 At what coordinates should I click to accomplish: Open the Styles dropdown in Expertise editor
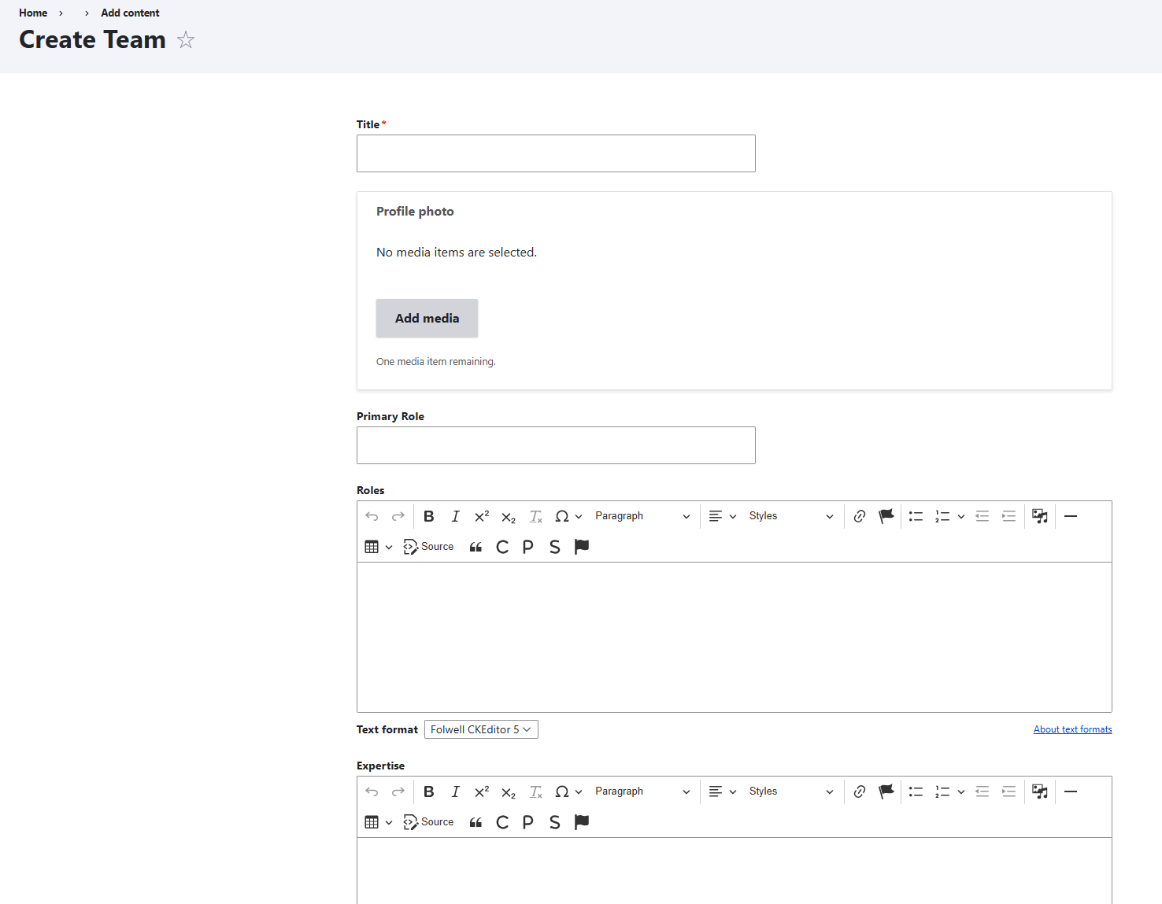(x=790, y=791)
